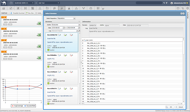Run the log keyword search
This screenshot has height=112, width=190.
coord(79,31)
